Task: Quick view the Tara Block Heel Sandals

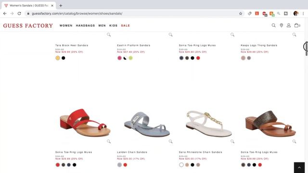Action: [x=109, y=35]
